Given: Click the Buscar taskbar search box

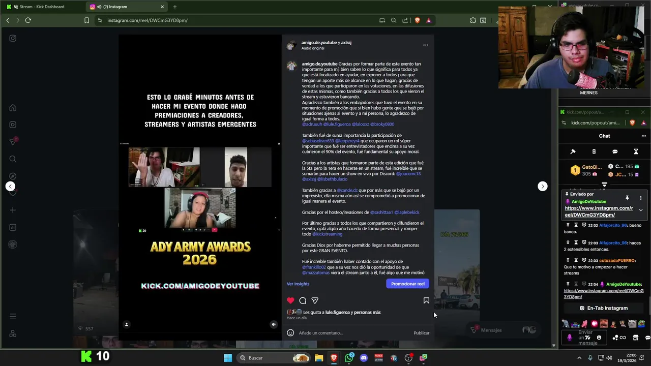Looking at the screenshot, I should pyautogui.click(x=274, y=358).
